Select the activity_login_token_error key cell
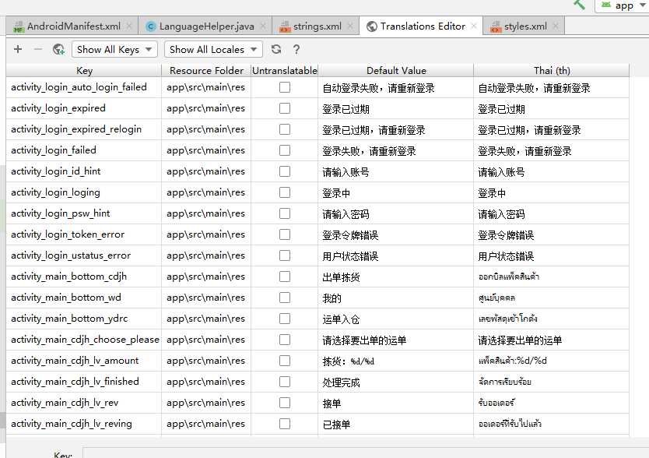Screen dimensions: 649x458 [x=84, y=234]
